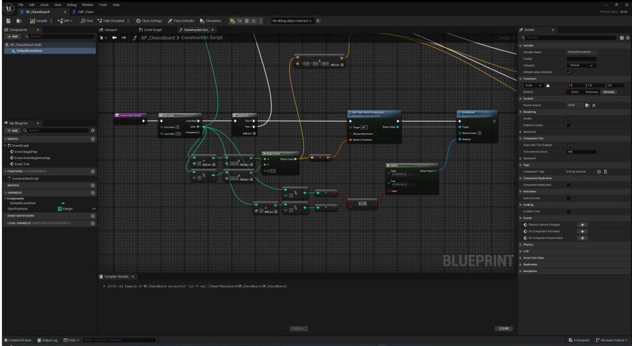Click the Tick Interval input field
632x346 pixels.
581,151
